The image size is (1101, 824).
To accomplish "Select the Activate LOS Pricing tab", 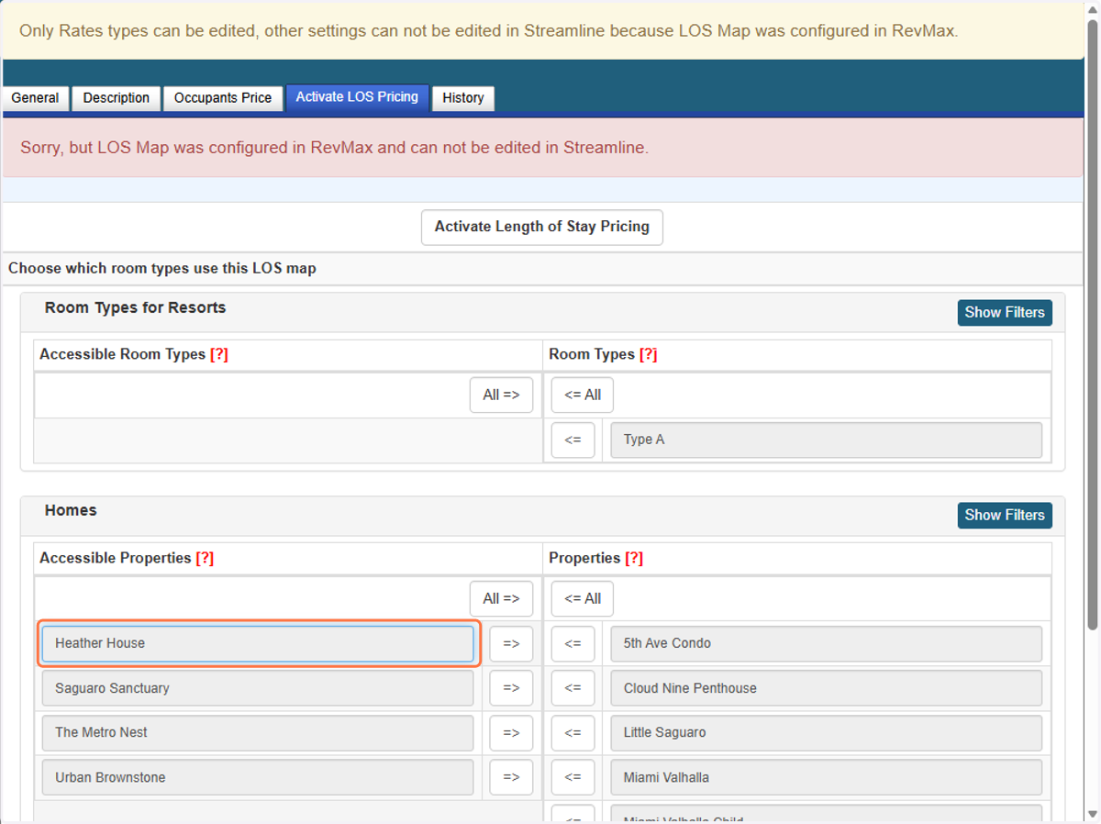I will [x=357, y=97].
